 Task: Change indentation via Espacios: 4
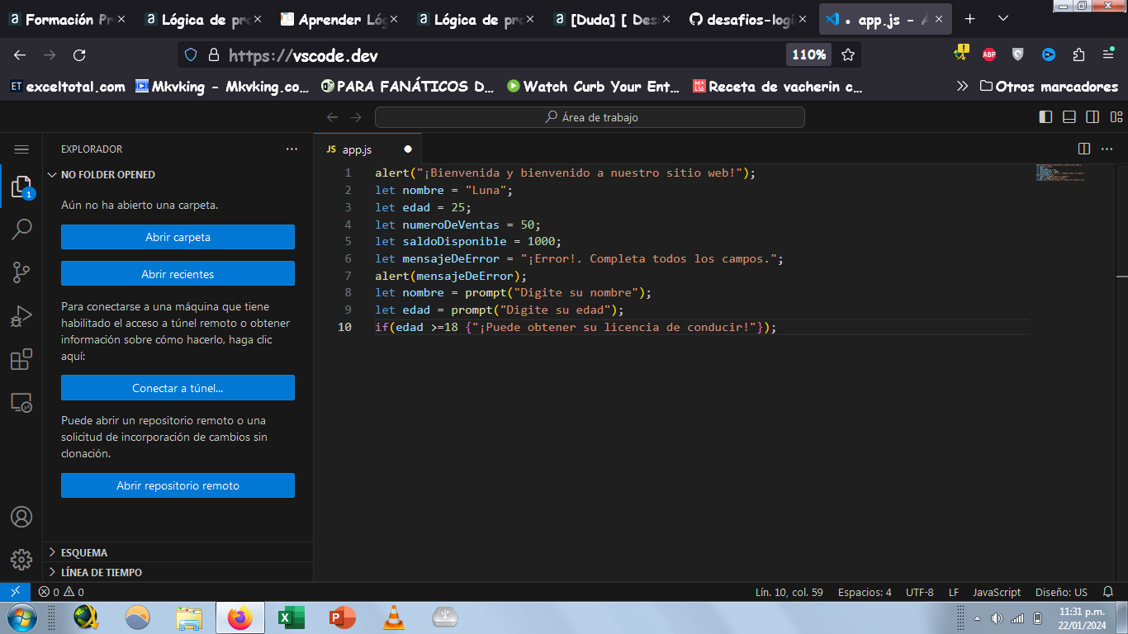pyautogui.click(x=865, y=592)
